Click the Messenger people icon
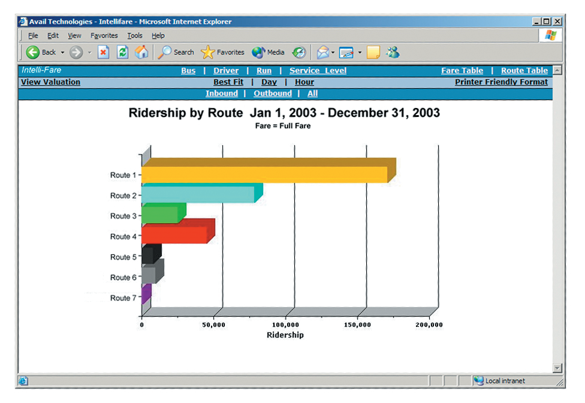 (393, 53)
